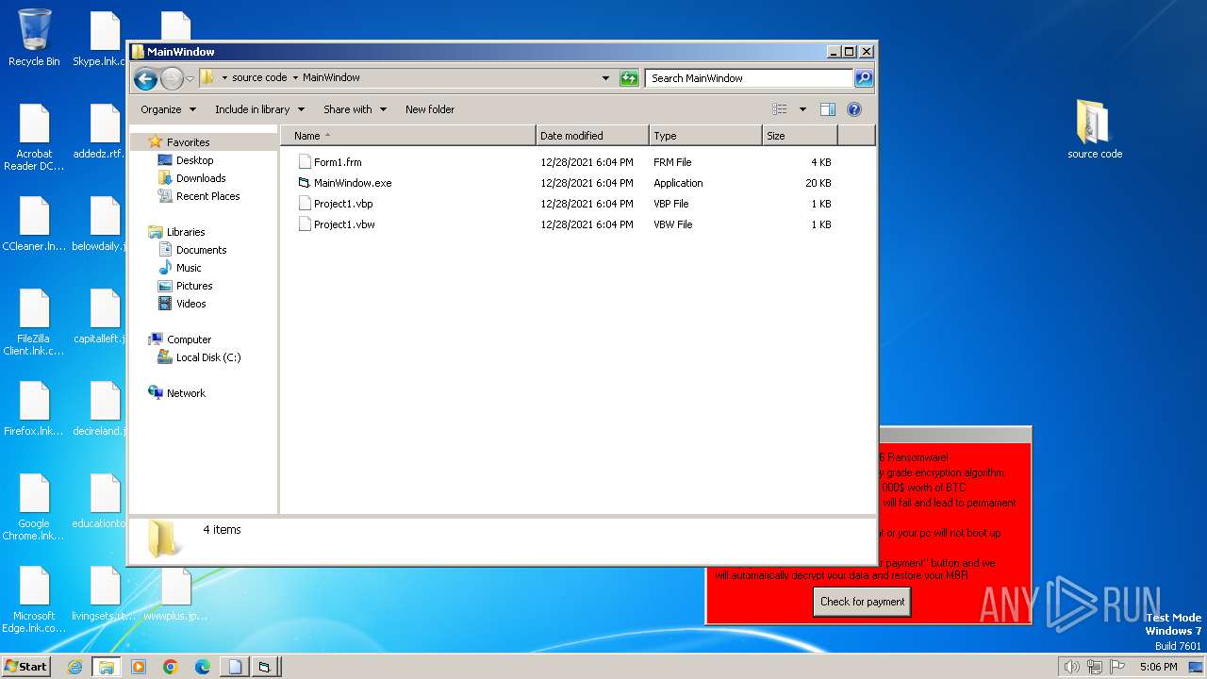Select the CCleaner shortcut desktop icon
The image size is (1207, 679).
click(x=34, y=225)
